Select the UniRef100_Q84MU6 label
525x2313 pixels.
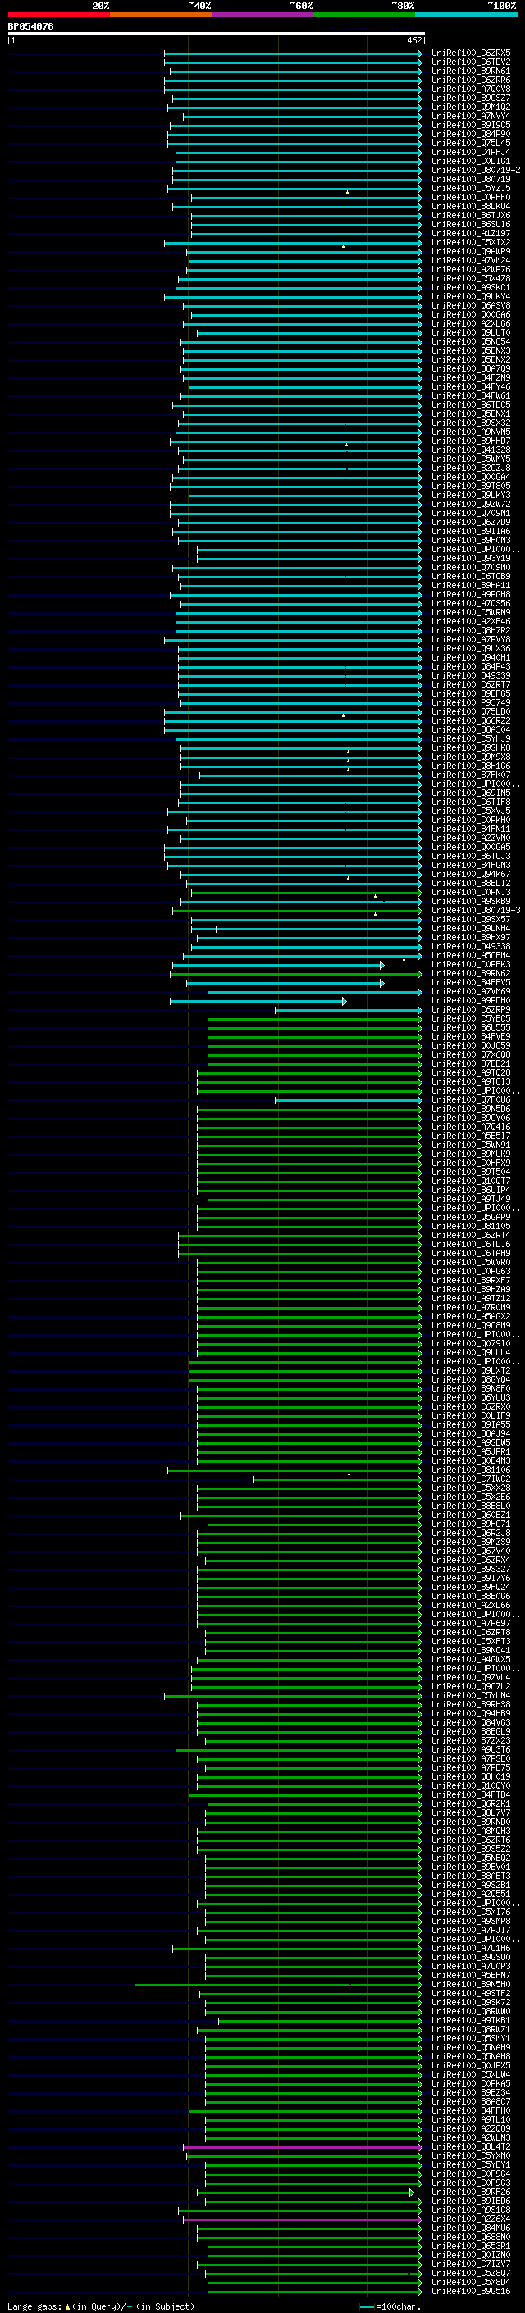(x=471, y=2228)
